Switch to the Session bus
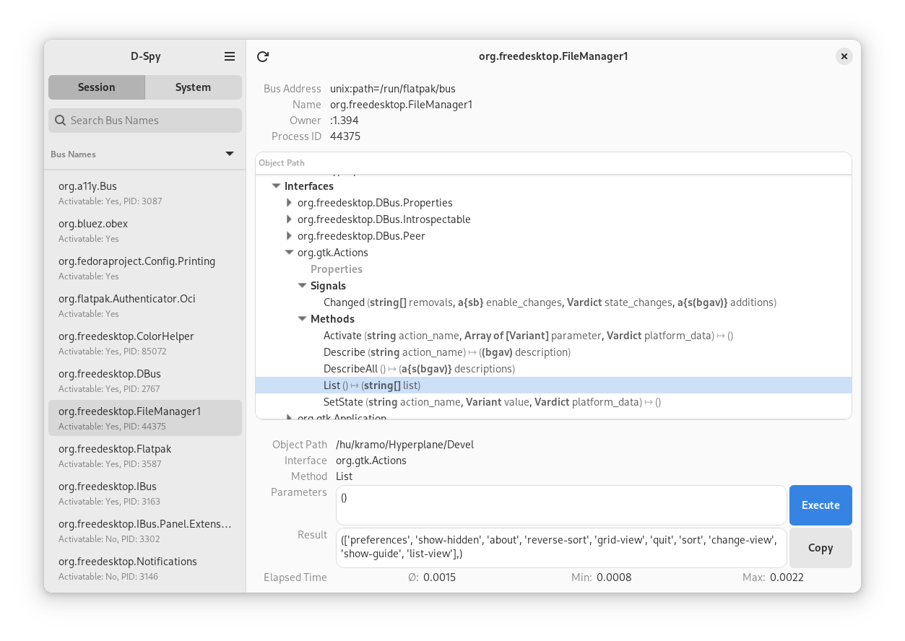Screen dimensions: 905x641 tap(97, 87)
